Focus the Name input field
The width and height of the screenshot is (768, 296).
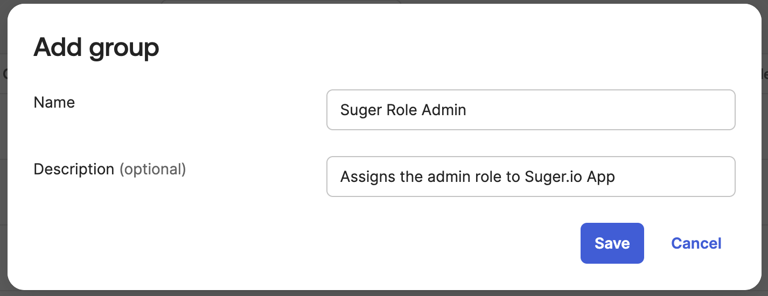[530, 110]
